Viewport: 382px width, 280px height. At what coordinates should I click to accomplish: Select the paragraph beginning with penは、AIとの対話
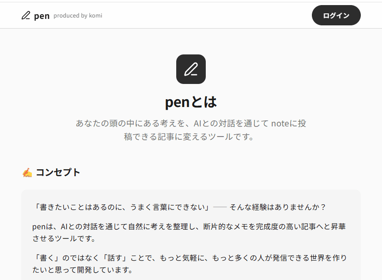tap(191, 232)
